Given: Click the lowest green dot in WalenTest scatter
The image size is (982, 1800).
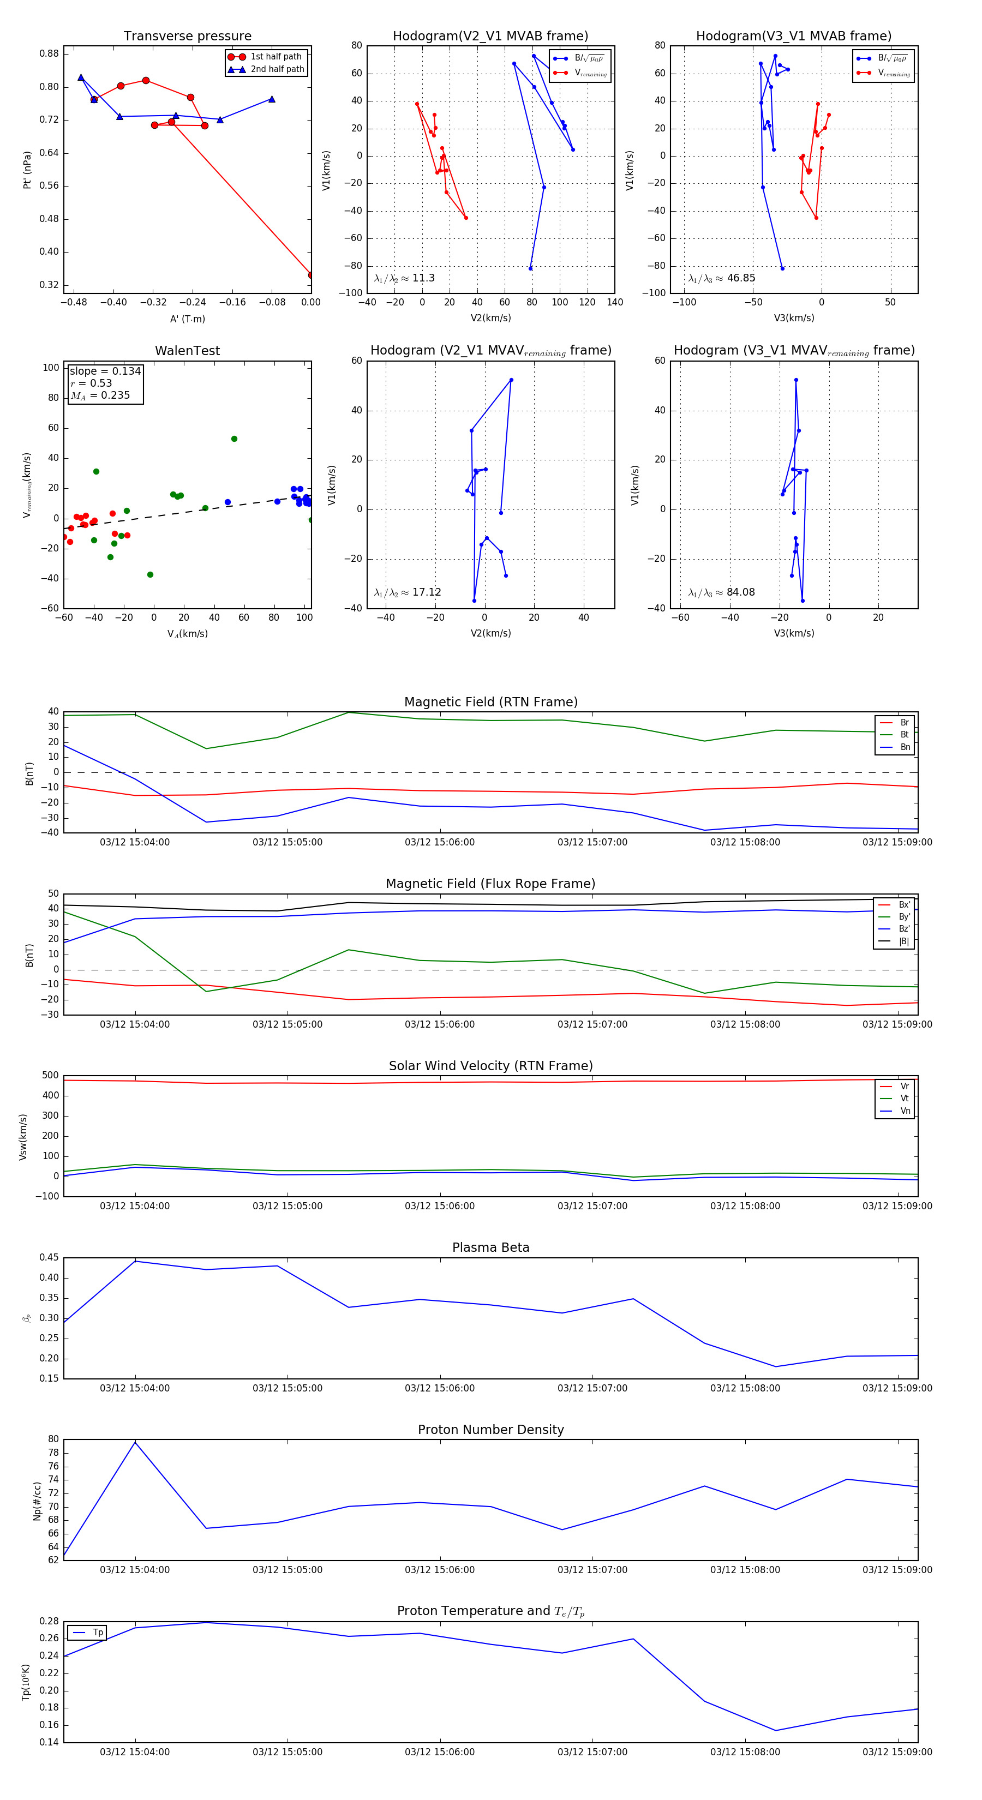Looking at the screenshot, I should (150, 574).
